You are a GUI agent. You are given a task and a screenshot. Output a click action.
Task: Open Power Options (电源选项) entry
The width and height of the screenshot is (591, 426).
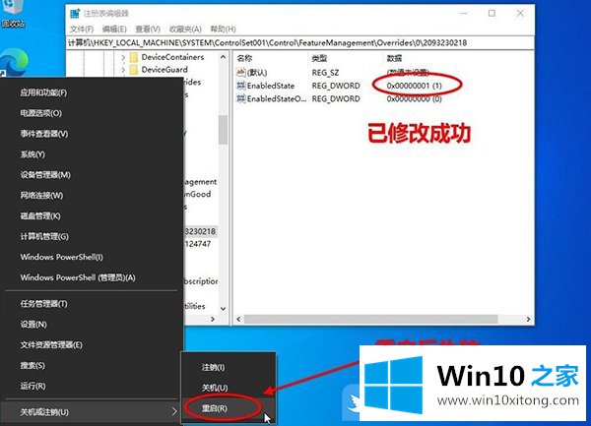[92, 113]
